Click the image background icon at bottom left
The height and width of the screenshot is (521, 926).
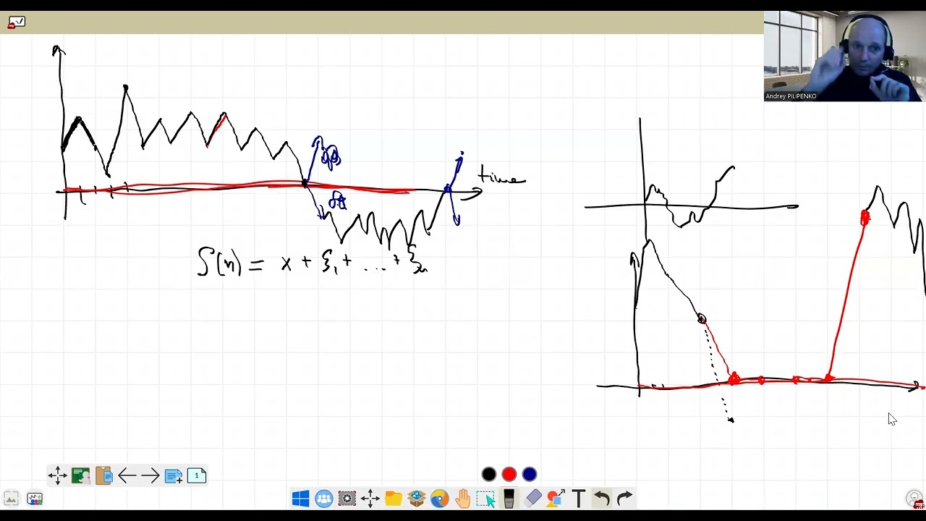point(11,499)
